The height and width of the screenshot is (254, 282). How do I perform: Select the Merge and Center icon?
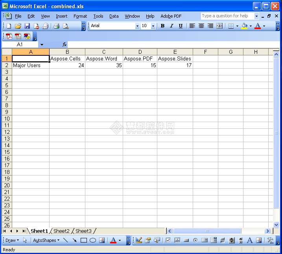219,26
